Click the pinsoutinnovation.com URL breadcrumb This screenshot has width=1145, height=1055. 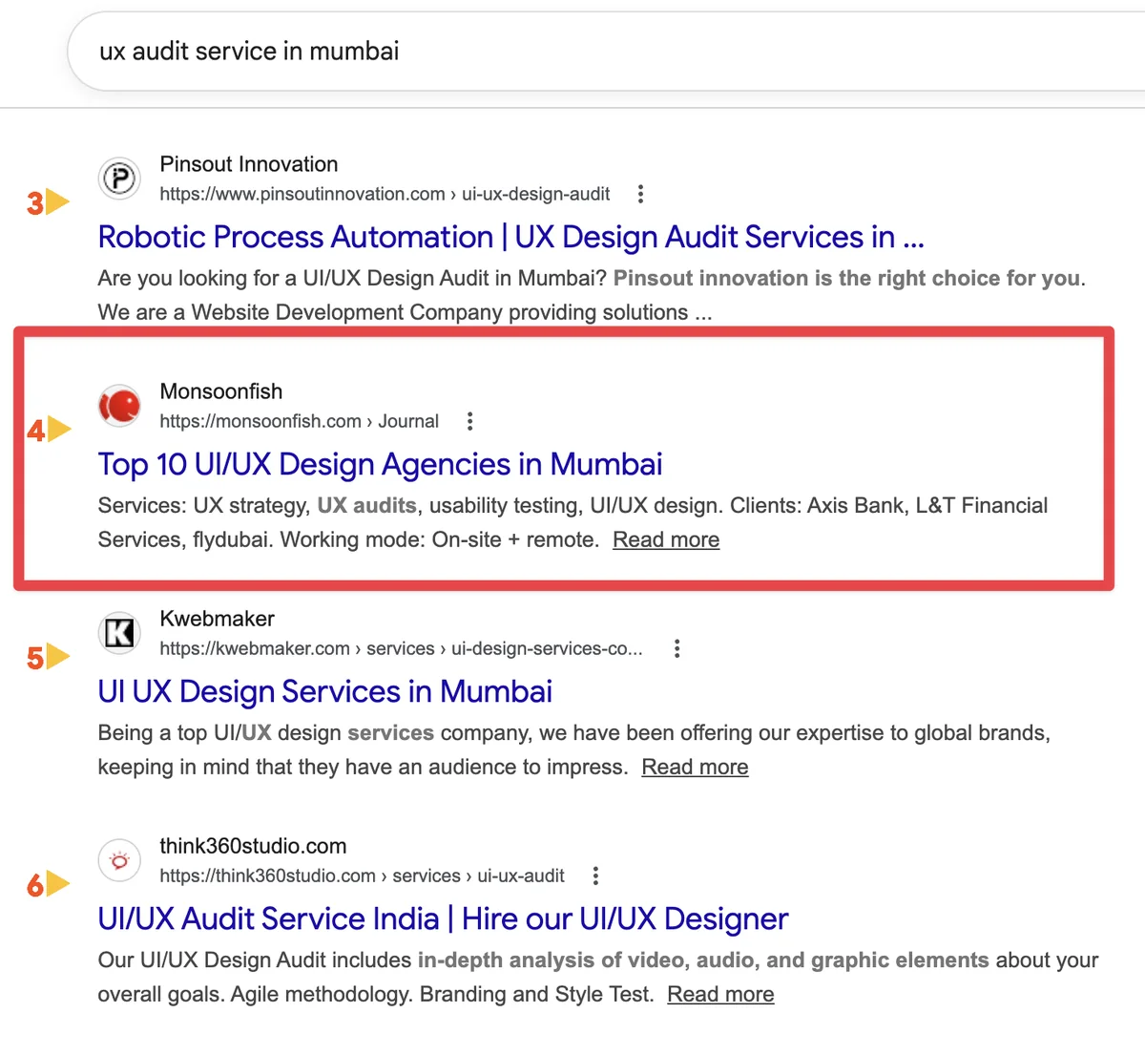pos(385,194)
